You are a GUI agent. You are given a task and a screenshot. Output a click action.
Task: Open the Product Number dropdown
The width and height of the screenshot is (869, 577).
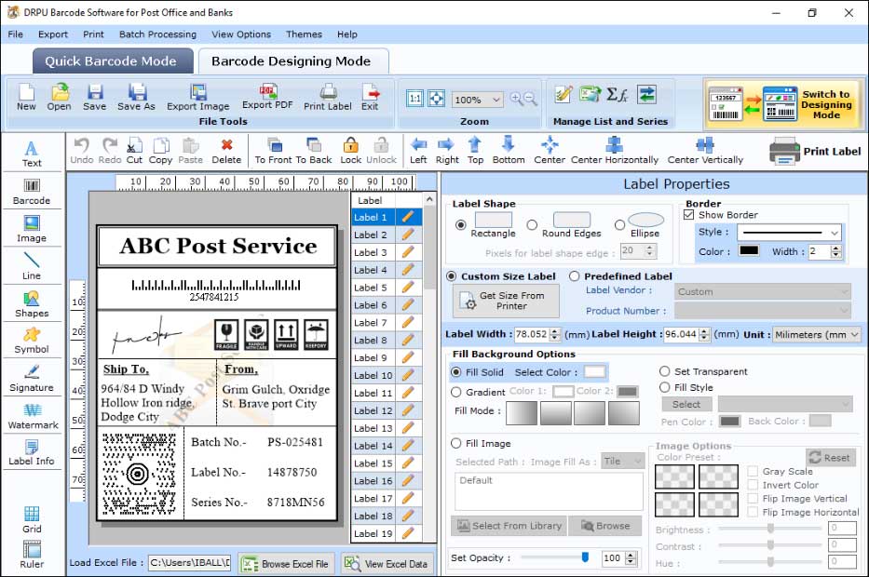[x=763, y=311]
